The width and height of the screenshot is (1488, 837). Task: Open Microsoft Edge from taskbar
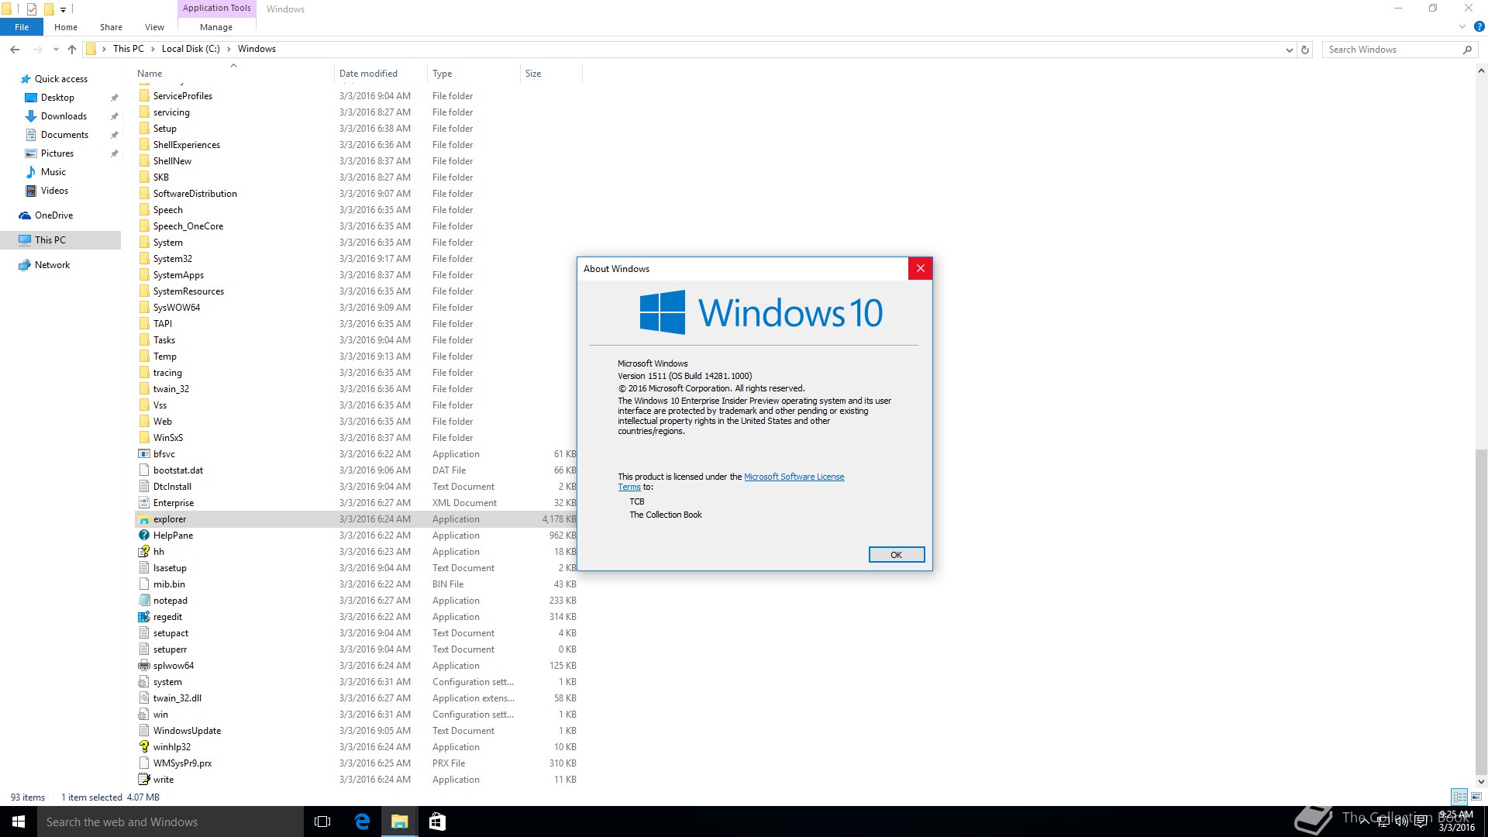click(x=362, y=821)
